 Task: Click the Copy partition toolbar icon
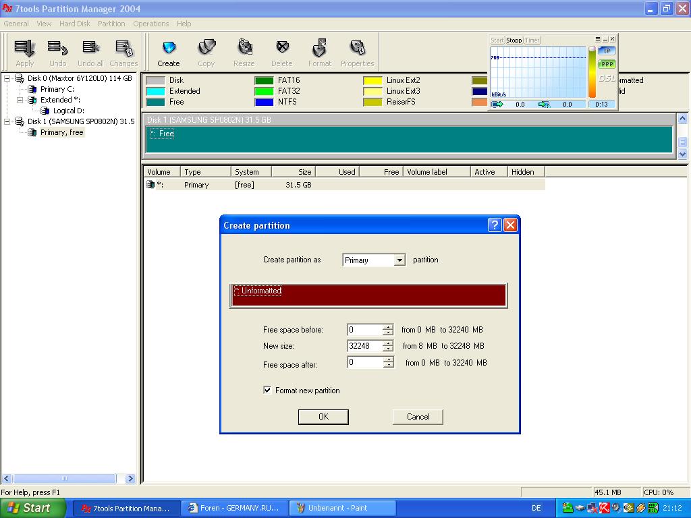tap(206, 48)
